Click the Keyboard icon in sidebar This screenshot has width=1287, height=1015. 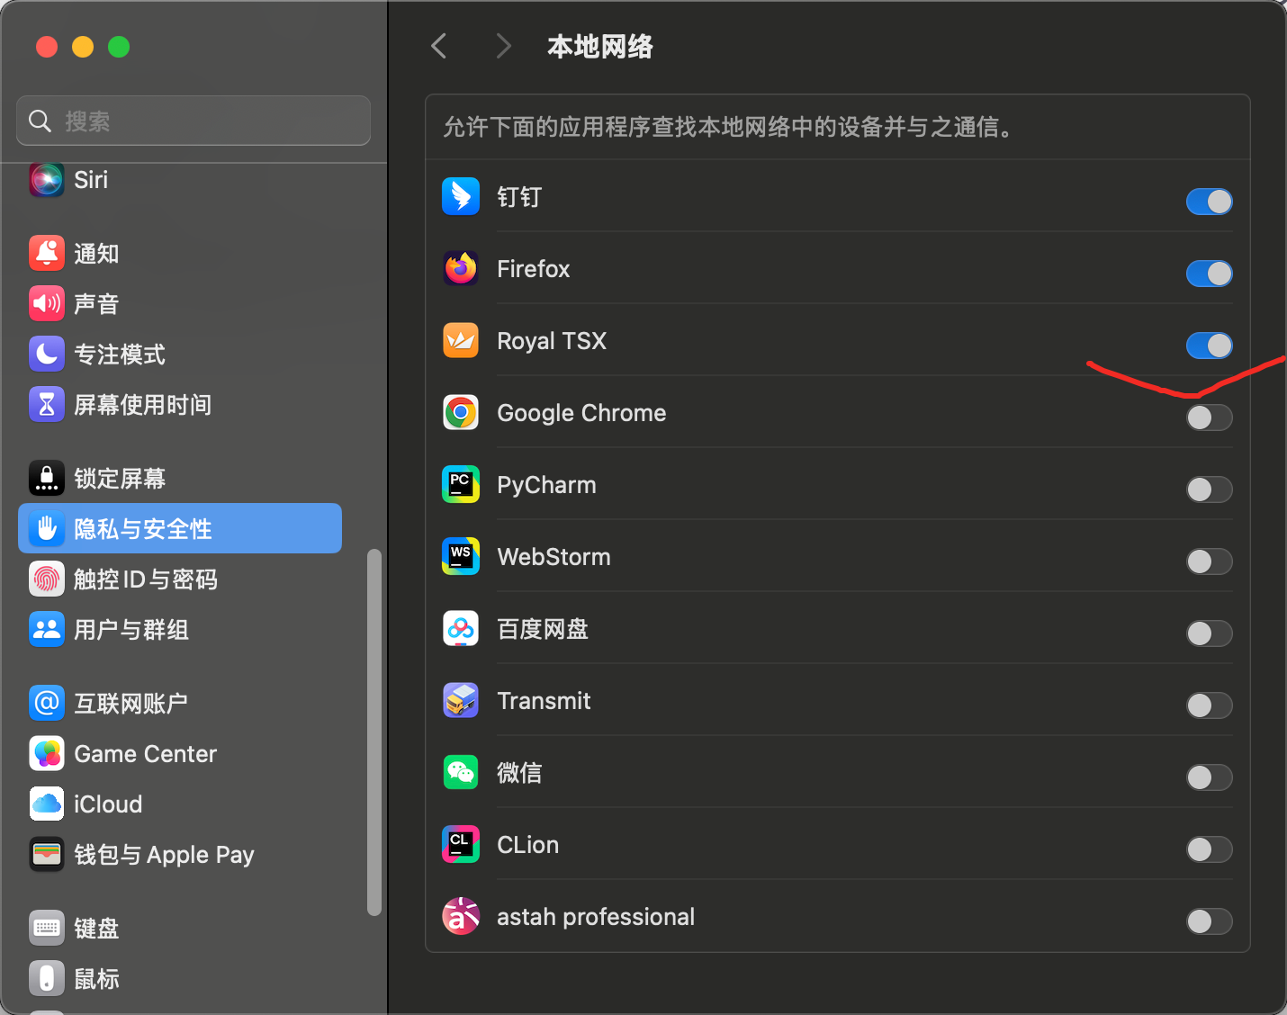[x=47, y=929]
